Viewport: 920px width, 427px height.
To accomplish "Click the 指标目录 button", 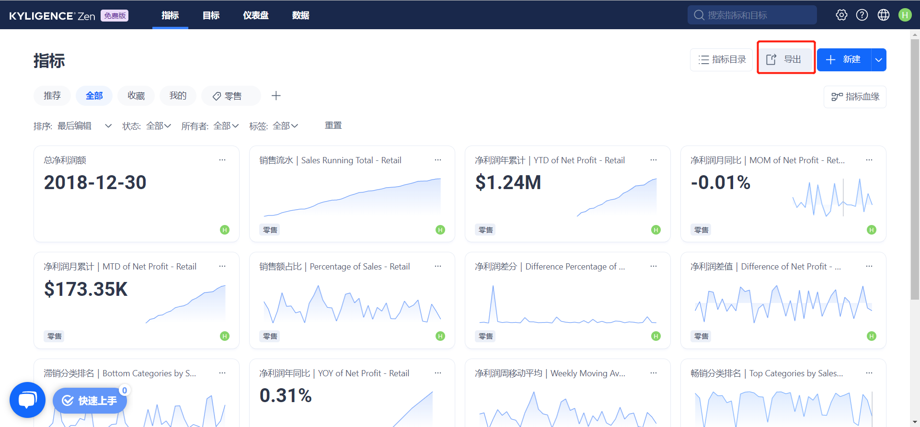I will point(722,60).
